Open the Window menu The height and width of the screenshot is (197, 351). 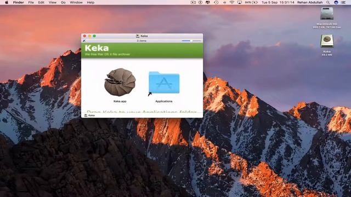click(x=76, y=2)
